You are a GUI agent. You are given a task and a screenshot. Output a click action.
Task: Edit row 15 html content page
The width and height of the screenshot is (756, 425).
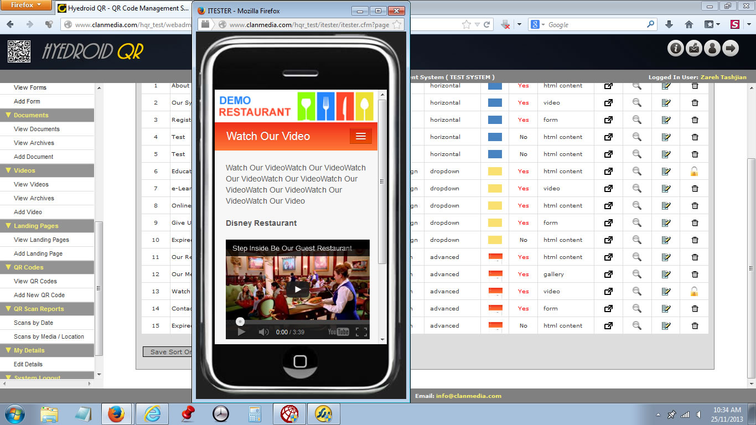pyautogui.click(x=666, y=325)
